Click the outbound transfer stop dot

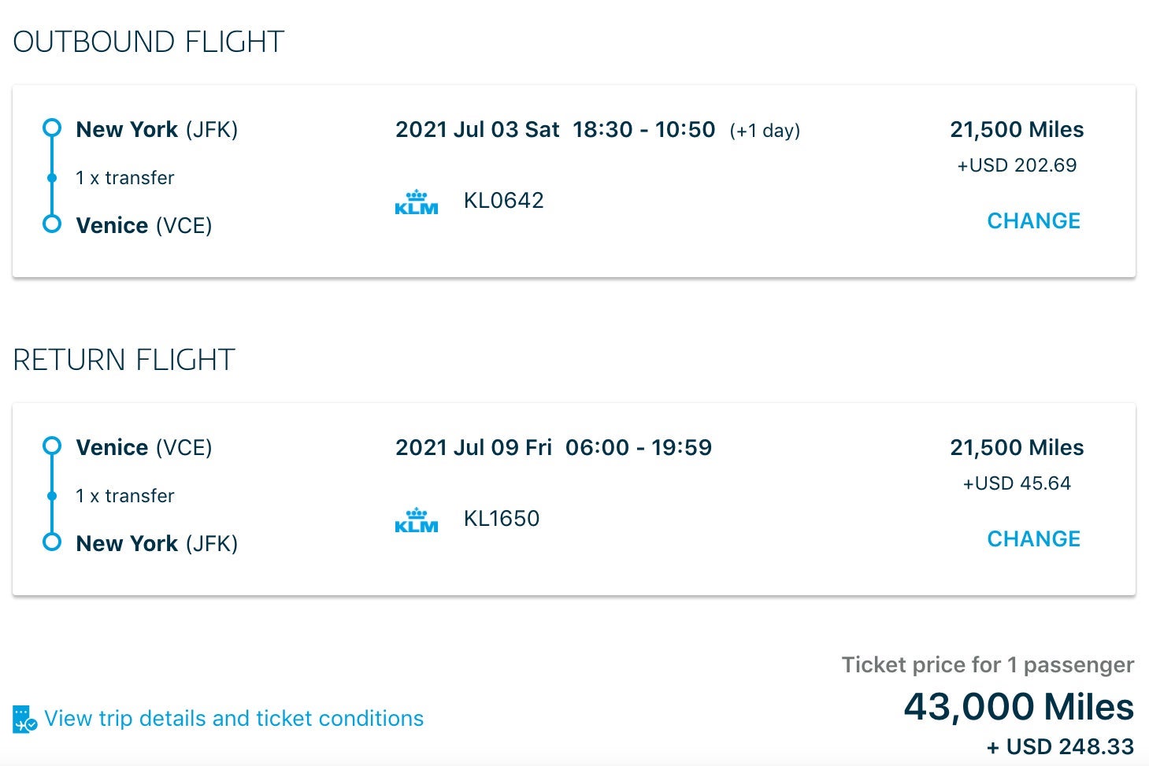coord(52,178)
